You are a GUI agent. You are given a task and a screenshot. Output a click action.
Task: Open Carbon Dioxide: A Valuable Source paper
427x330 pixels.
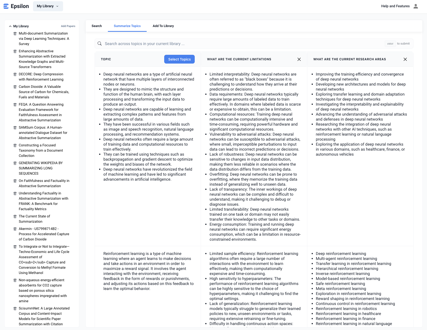(44, 92)
